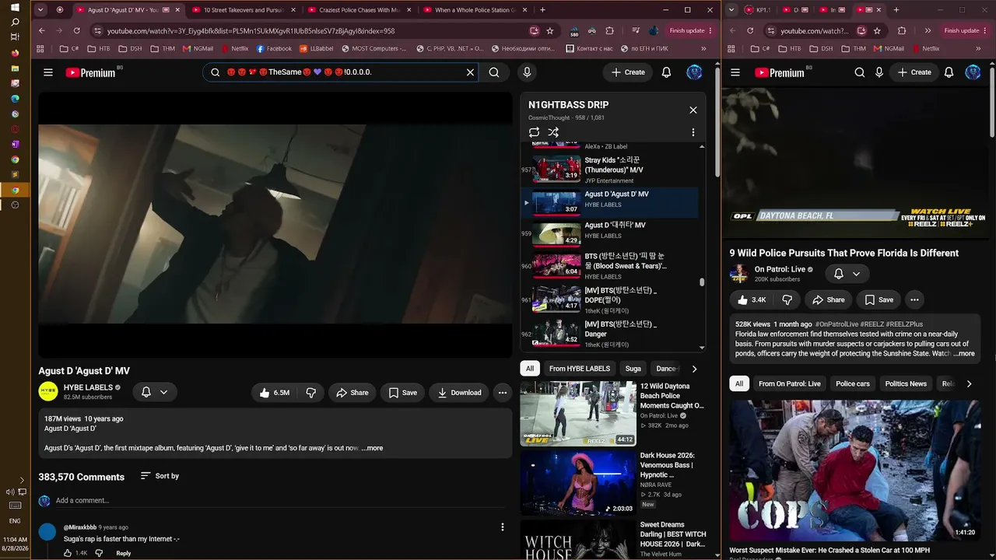996x560 pixels.
Task: Open the YouTube guide menu in Agust D window
Action: click(x=48, y=72)
